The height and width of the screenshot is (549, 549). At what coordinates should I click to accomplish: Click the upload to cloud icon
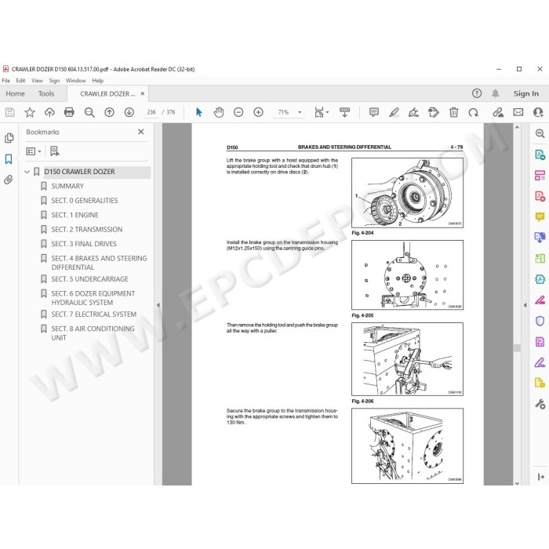click(49, 112)
